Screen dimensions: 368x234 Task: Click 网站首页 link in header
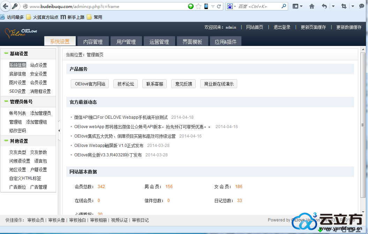pyautogui.click(x=255, y=27)
